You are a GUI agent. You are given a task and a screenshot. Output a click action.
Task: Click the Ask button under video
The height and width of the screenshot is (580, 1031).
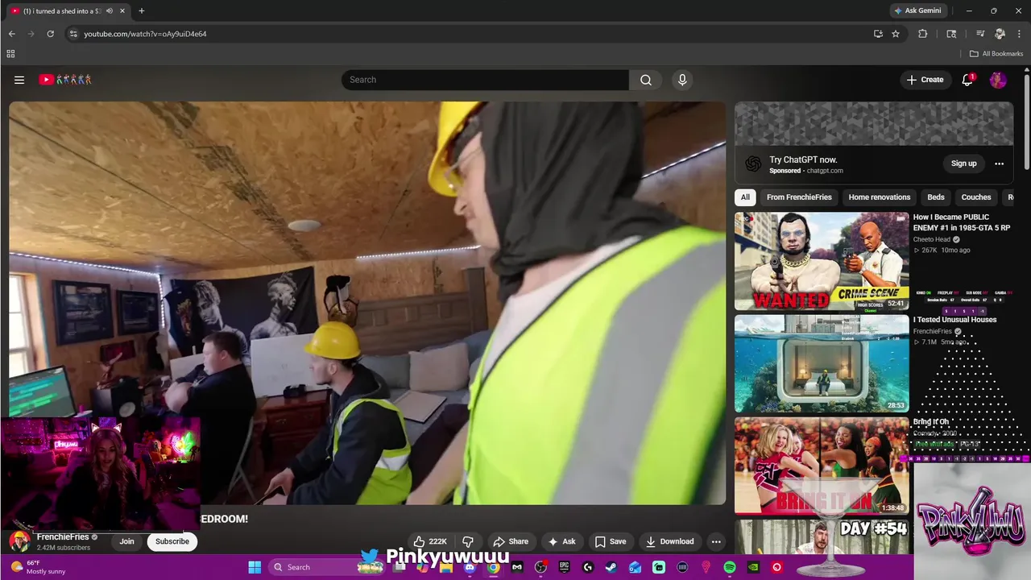click(561, 541)
